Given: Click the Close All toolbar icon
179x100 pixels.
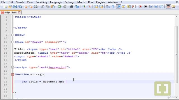Looking at the screenshot, I should (x=30, y=6).
